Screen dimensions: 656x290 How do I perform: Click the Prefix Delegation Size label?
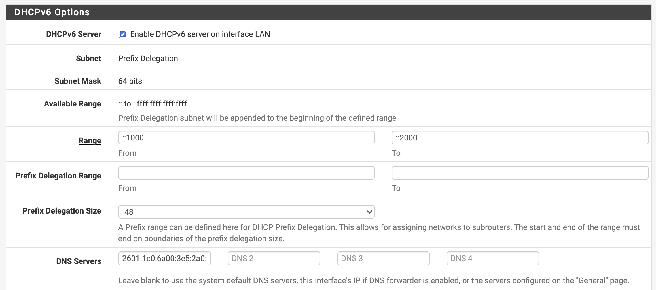coord(62,211)
